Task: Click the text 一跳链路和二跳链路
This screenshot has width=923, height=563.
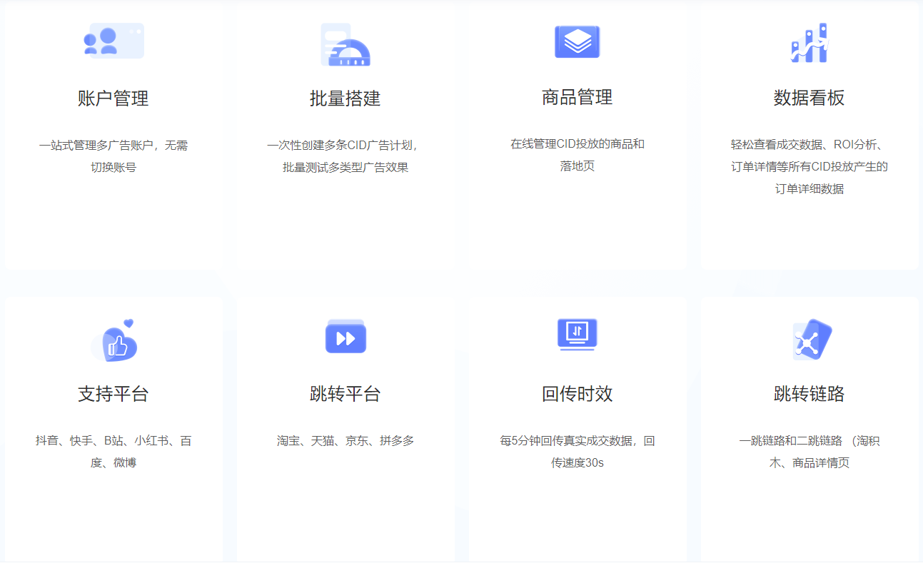Action: pyautogui.click(x=791, y=441)
